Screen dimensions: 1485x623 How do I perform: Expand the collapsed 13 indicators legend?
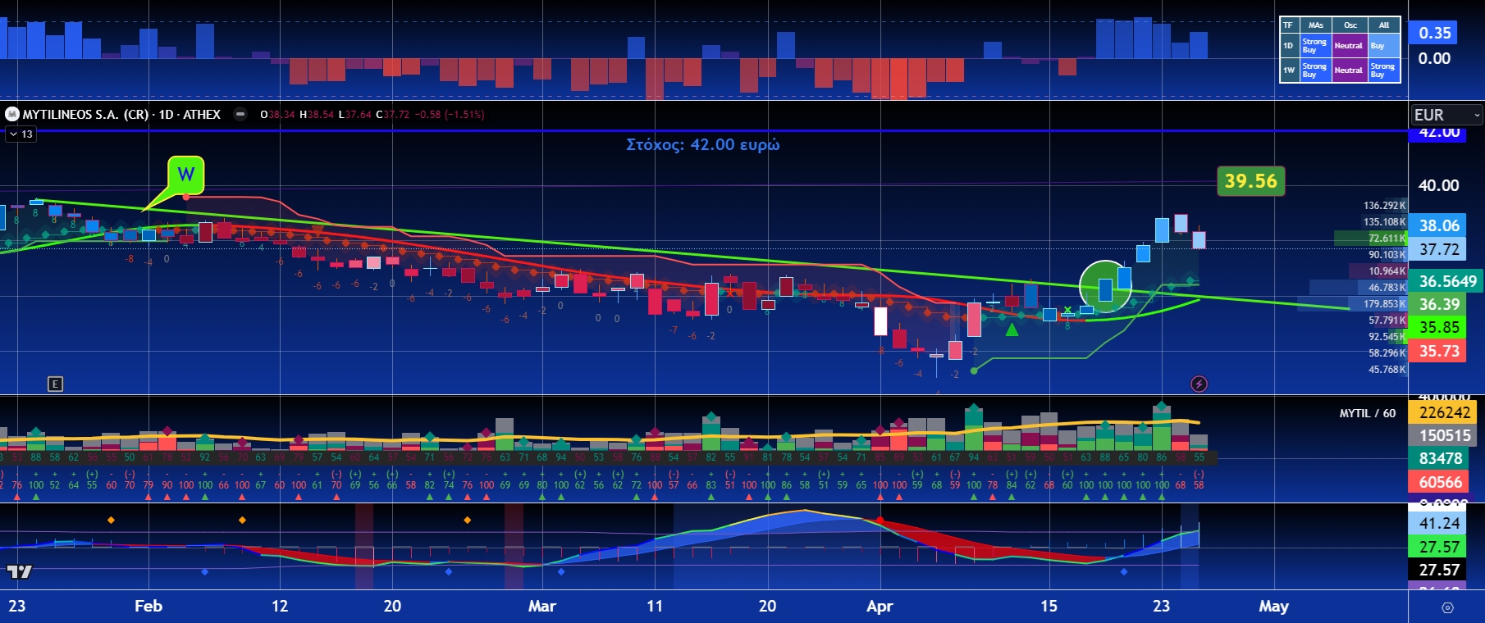pyautogui.click(x=21, y=134)
